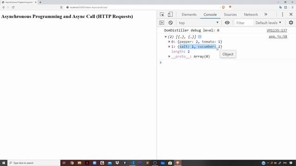Click the console prompt input line
Screen dimensions: 296x166
pyautogui.click(x=227, y=62)
